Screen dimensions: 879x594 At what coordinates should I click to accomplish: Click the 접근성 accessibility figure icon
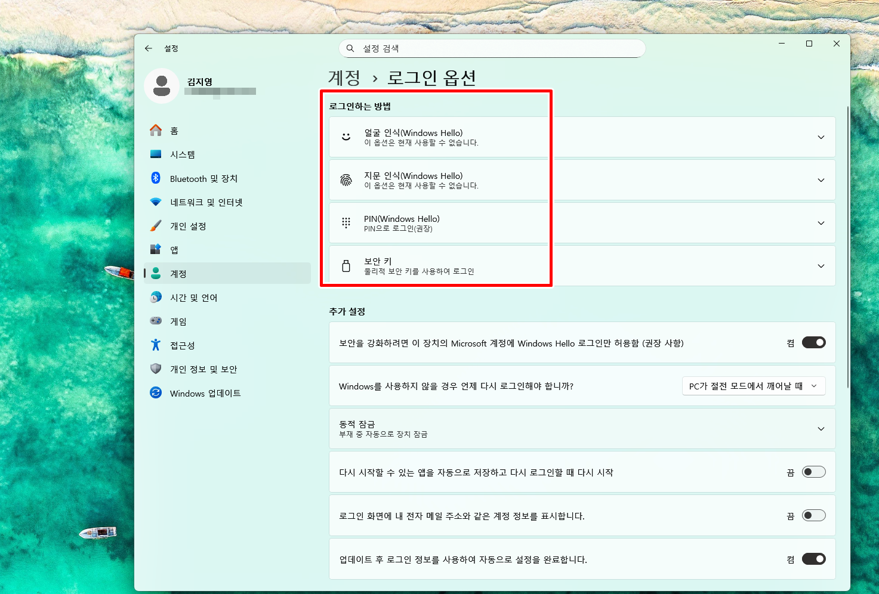(x=156, y=345)
